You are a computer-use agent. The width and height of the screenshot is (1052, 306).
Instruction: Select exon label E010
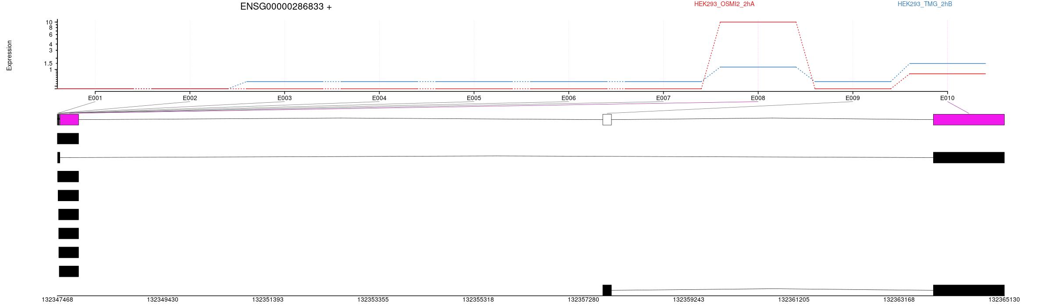947,98
